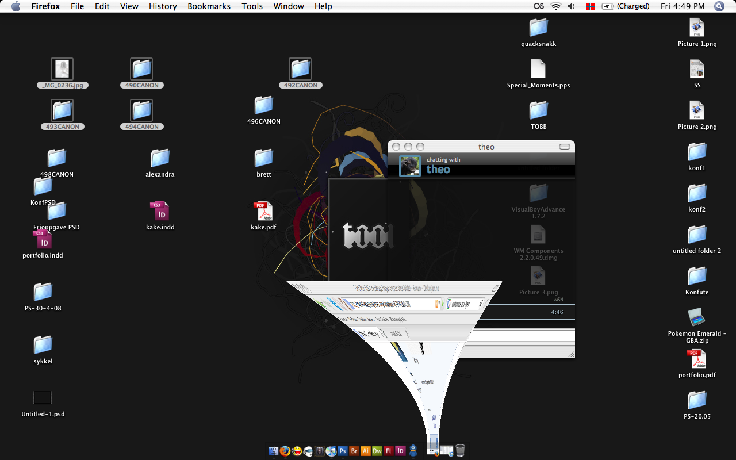The width and height of the screenshot is (736, 460).
Task: Select the portfolio.indd file on desktop
Action: 43,240
